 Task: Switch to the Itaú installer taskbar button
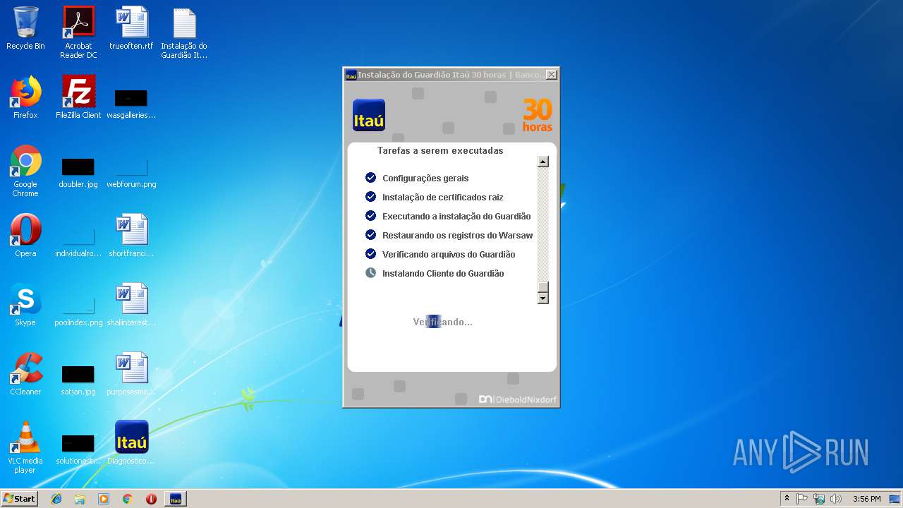tap(176, 499)
